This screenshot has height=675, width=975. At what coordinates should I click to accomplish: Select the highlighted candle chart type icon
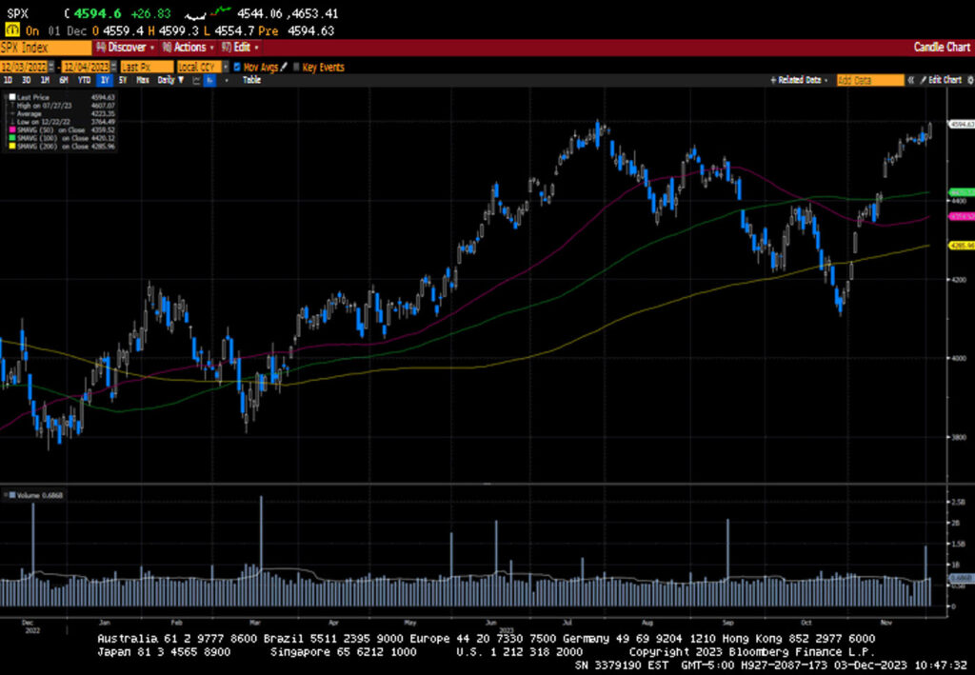pos(209,81)
